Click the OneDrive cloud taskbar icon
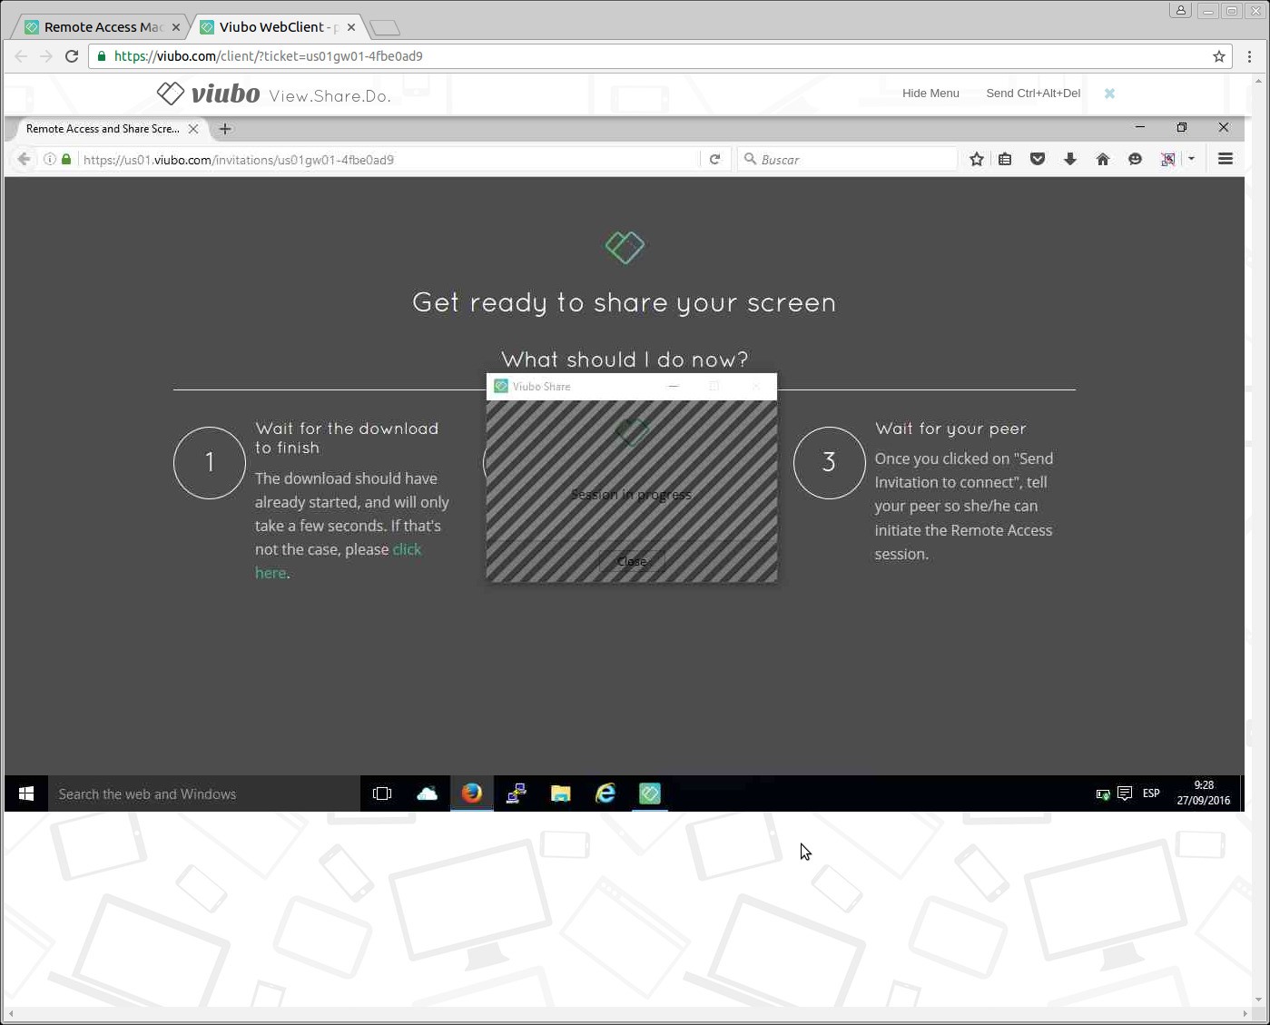 [427, 793]
